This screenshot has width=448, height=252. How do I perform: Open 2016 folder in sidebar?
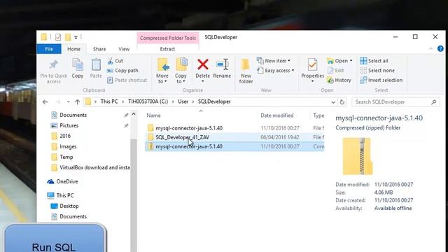(65, 136)
